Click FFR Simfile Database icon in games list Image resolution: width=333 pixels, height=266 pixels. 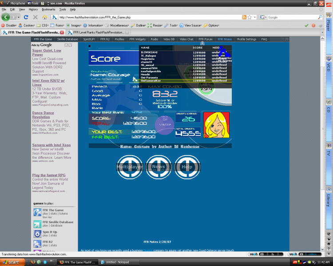click(37, 224)
